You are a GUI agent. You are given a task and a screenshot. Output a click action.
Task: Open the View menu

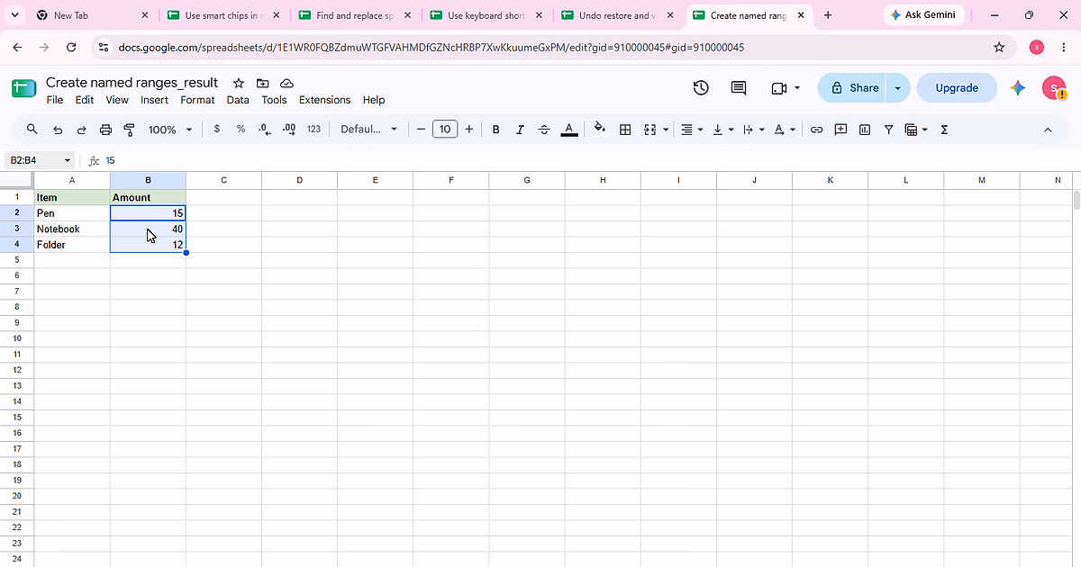(117, 100)
